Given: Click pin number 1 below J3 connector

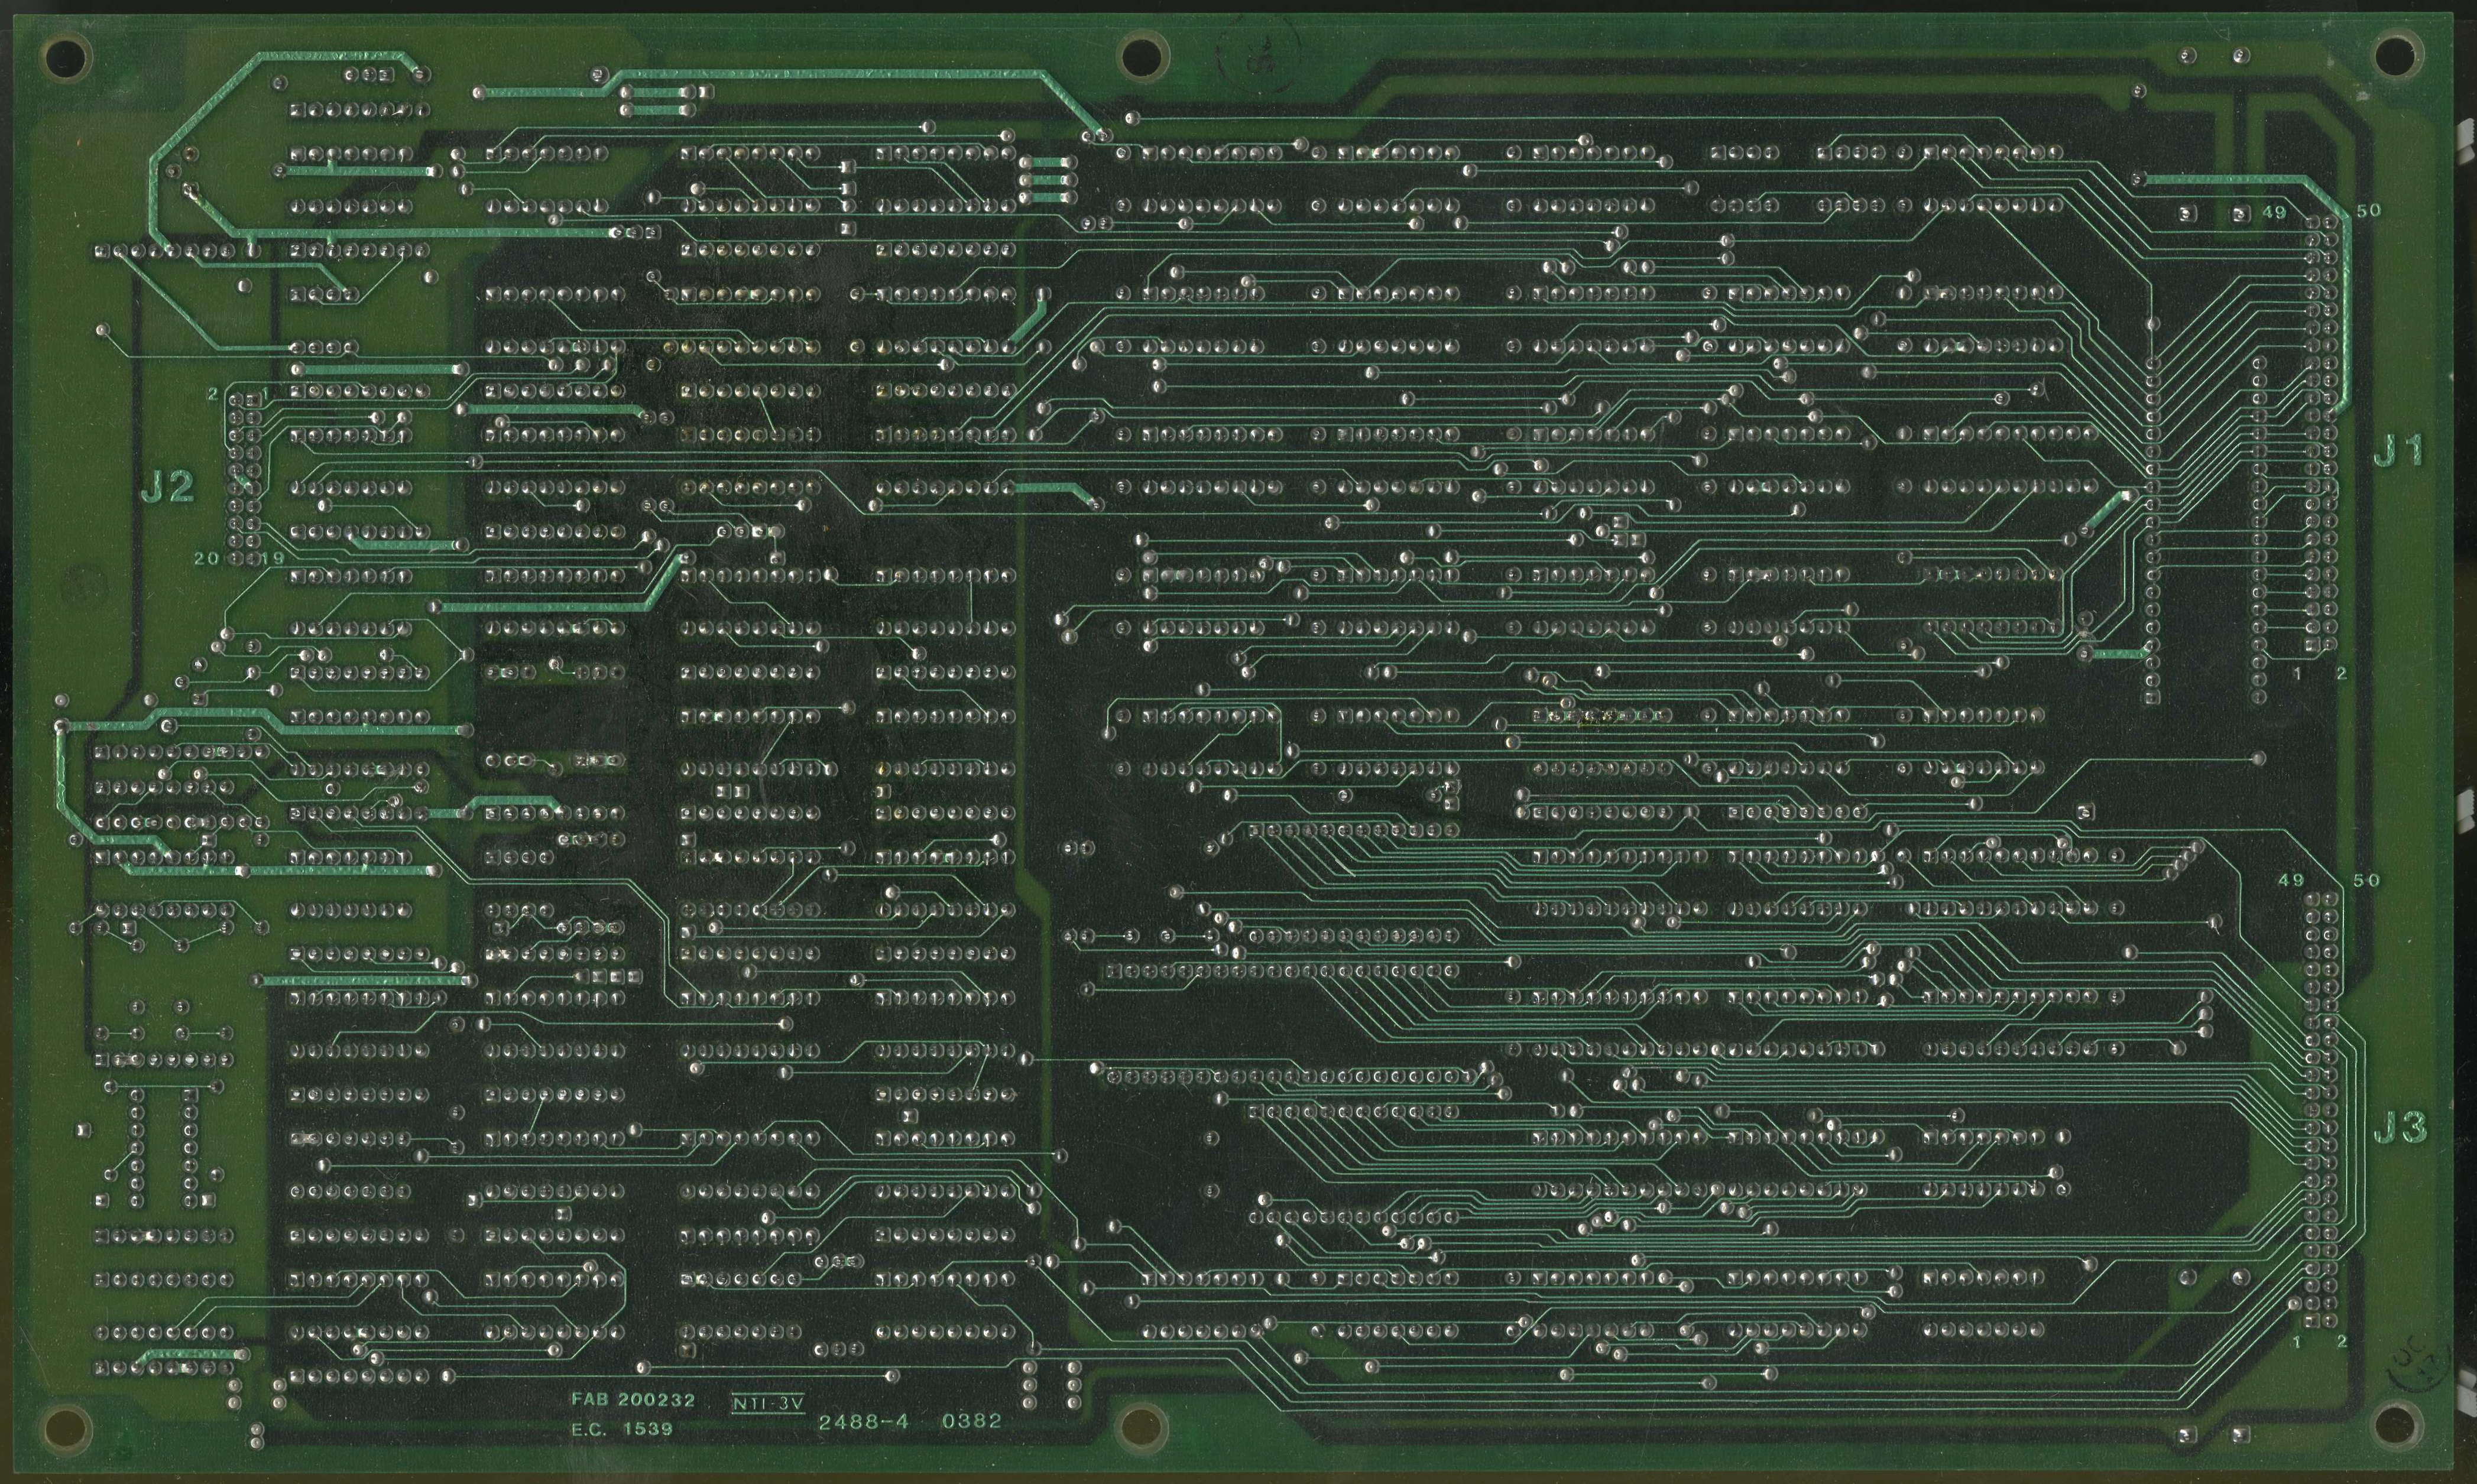Looking at the screenshot, I should pyautogui.click(x=2297, y=1341).
